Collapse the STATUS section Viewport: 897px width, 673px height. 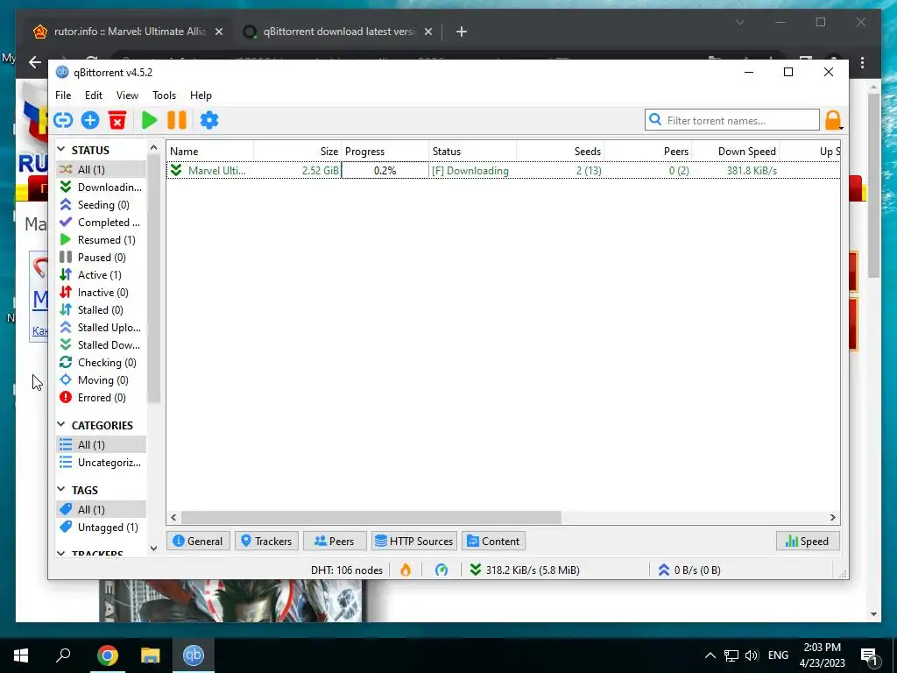pyautogui.click(x=61, y=149)
